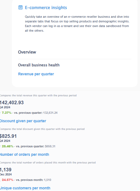The image size is (140, 191).
Task: Open the Unique customers per month link
Action: (25, 188)
